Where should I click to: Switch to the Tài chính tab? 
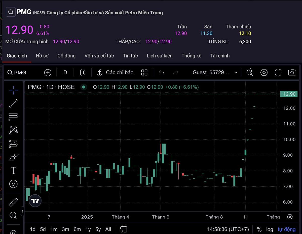coord(220,56)
